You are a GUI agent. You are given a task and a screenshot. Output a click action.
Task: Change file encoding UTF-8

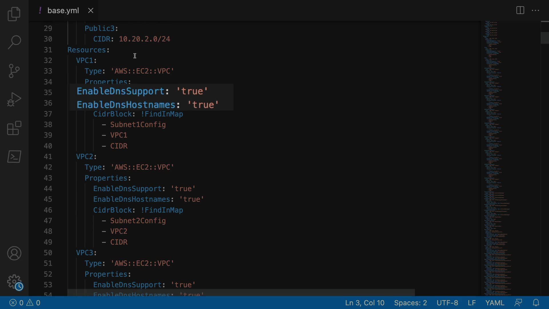(x=447, y=303)
